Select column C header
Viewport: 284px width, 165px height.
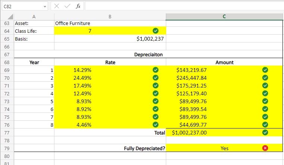click(x=224, y=17)
